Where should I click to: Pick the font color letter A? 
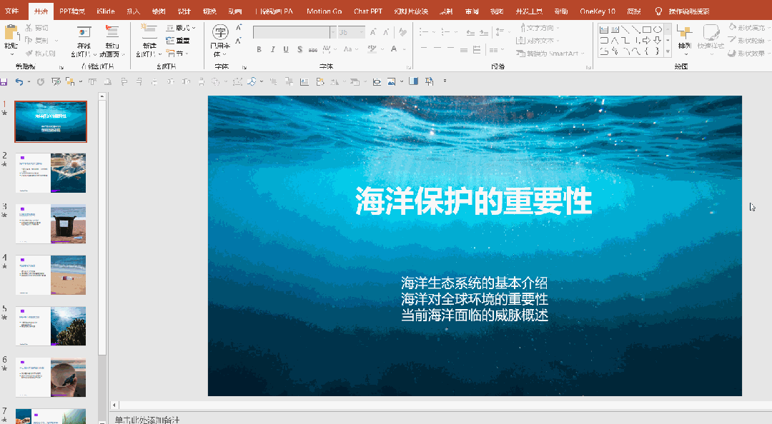[394, 49]
